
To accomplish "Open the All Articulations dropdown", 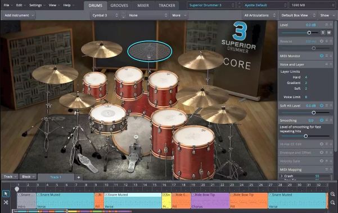I will 259,15.
